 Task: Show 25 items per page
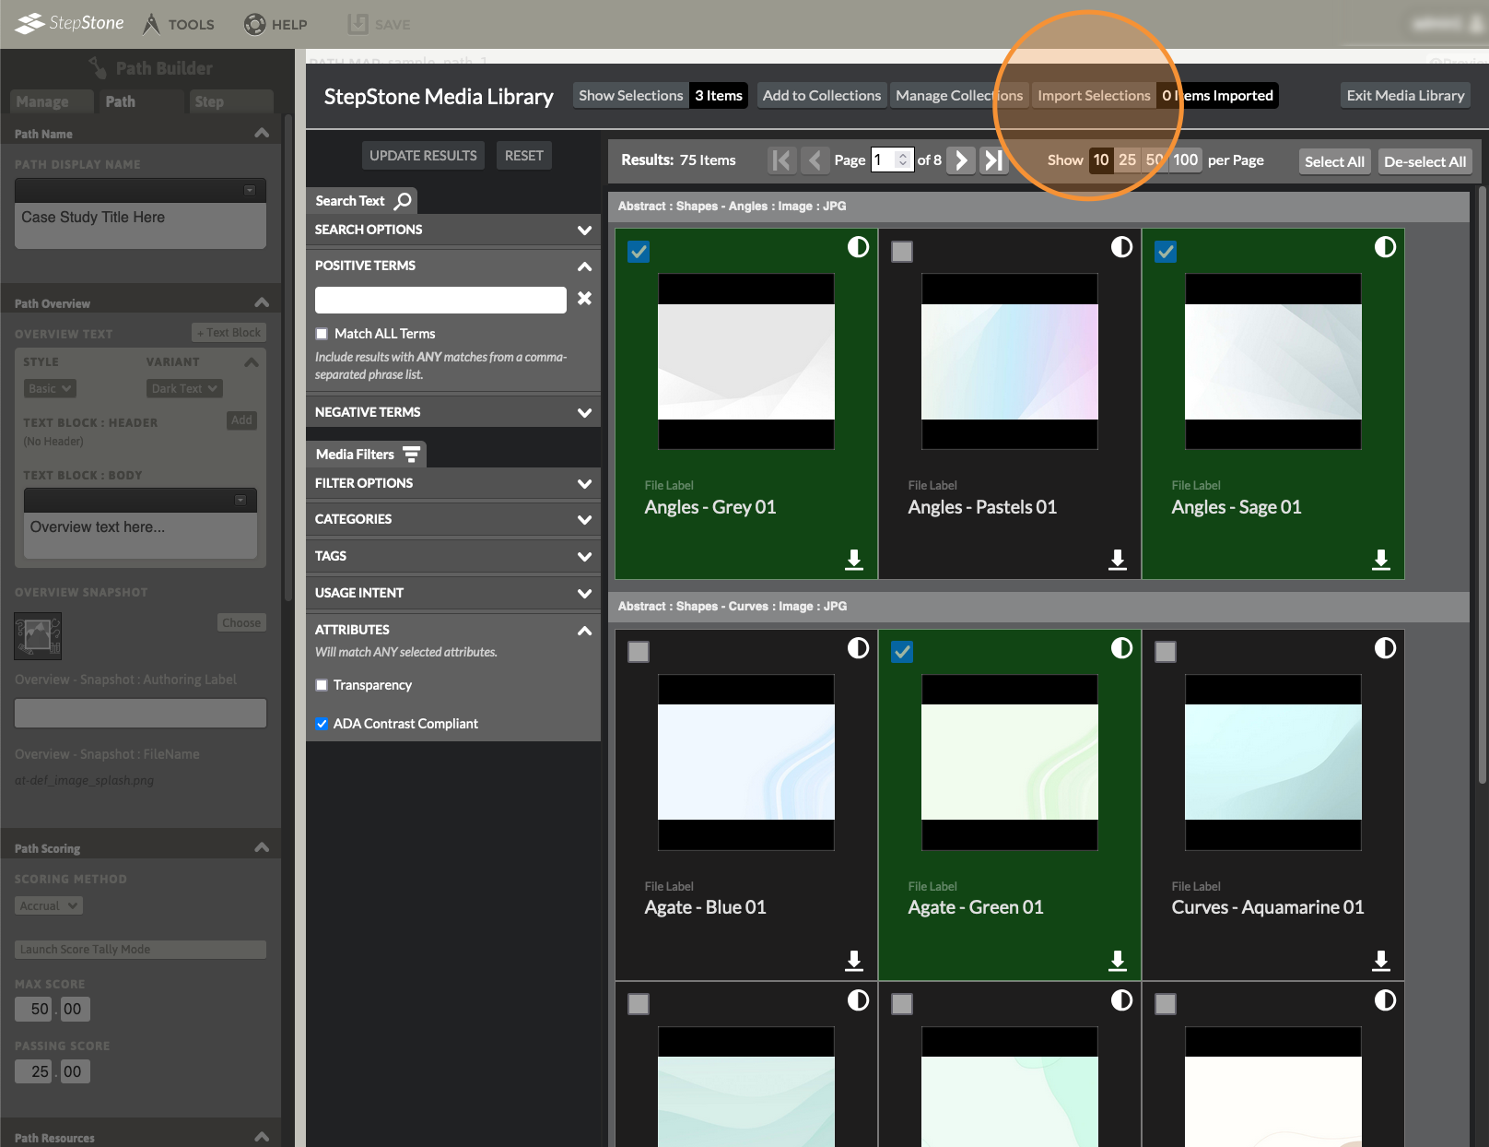point(1127,160)
